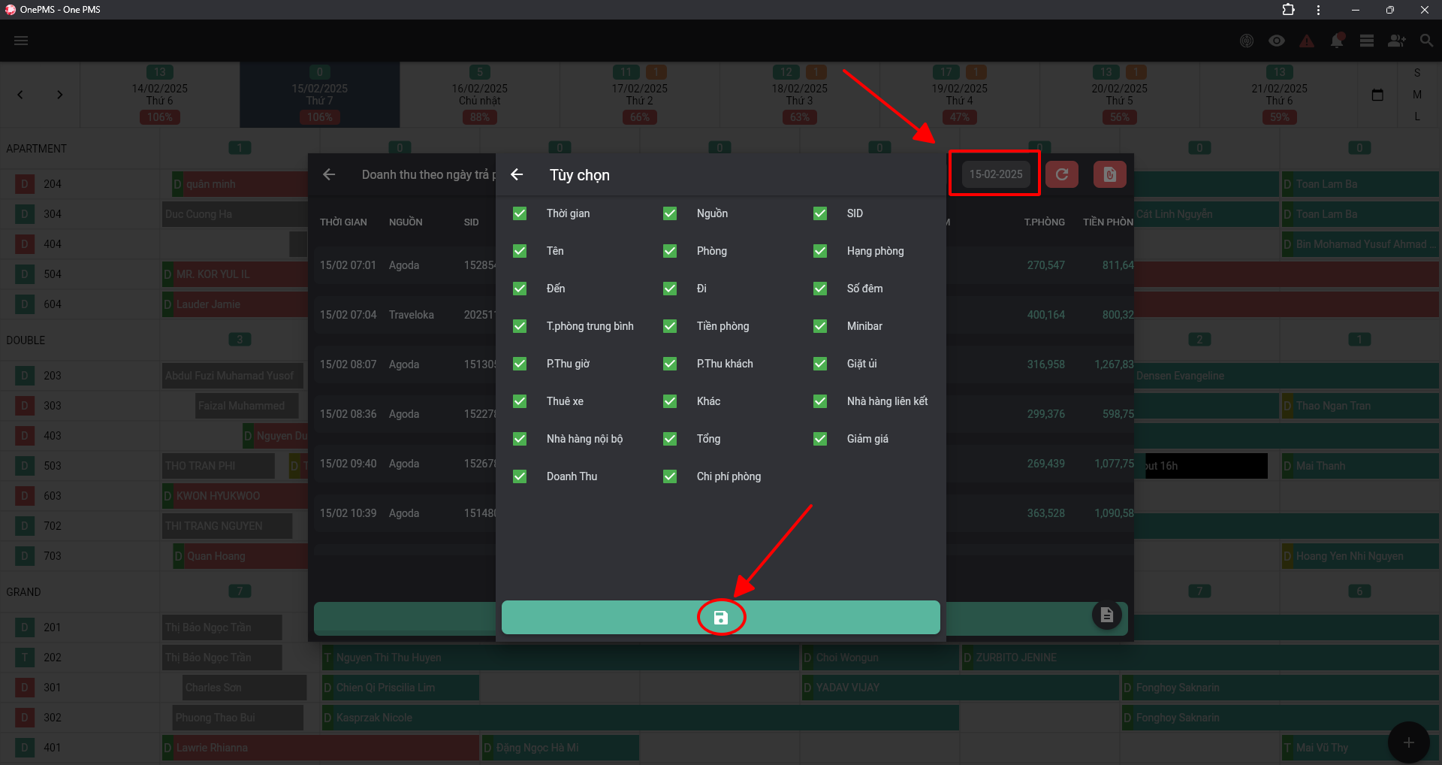
Task: Click the globe icon in top toolbar
Action: click(1247, 41)
